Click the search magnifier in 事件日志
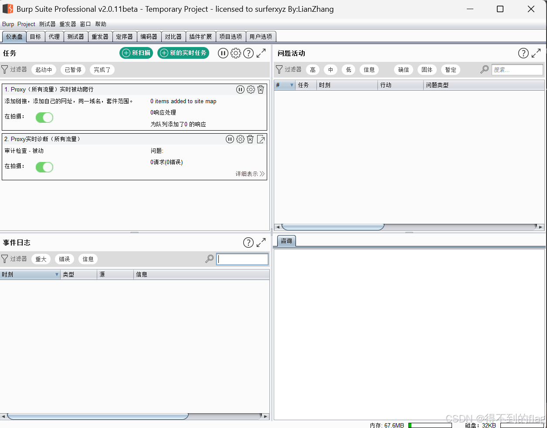This screenshot has height=428, width=547. pyautogui.click(x=209, y=259)
